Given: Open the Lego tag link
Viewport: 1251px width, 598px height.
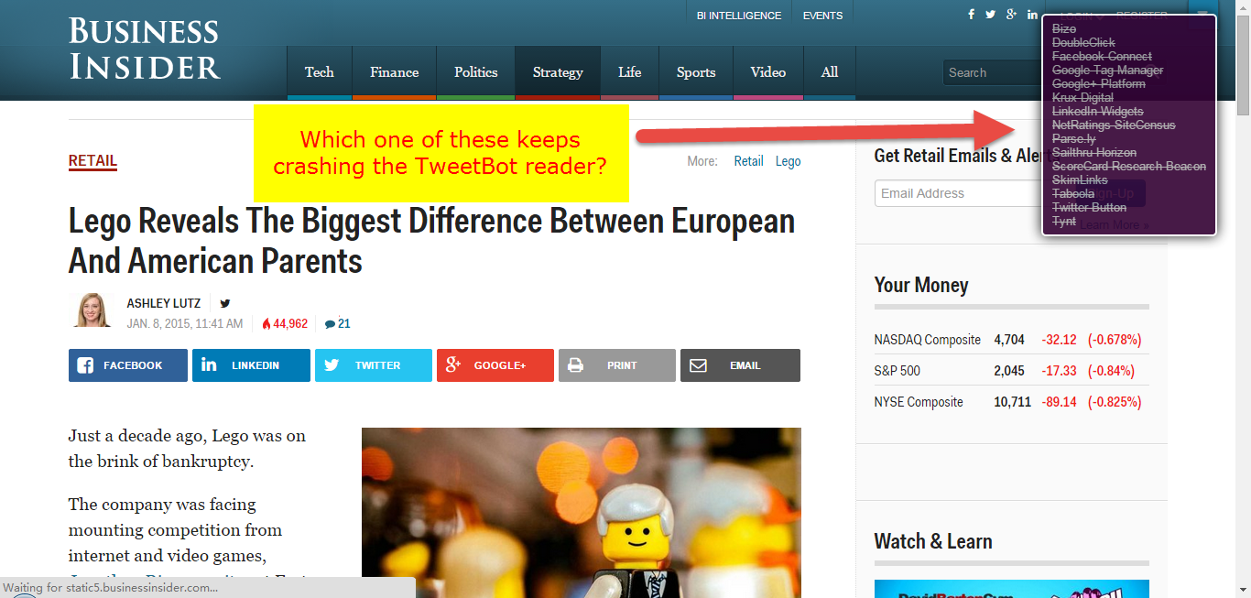Looking at the screenshot, I should coord(788,161).
